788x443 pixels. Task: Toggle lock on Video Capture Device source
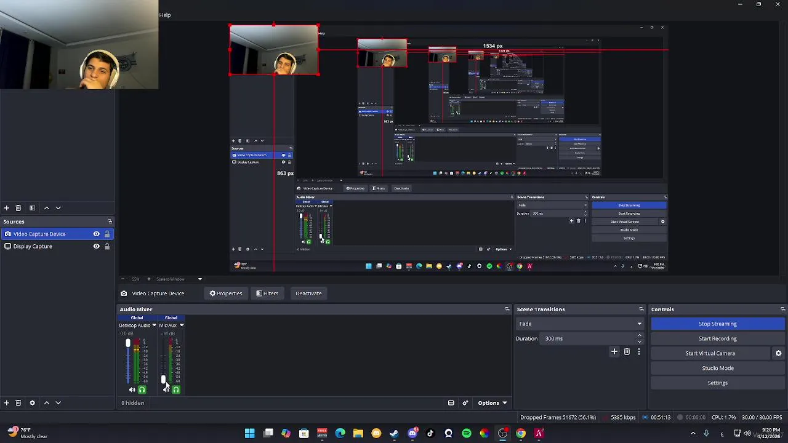pos(107,234)
